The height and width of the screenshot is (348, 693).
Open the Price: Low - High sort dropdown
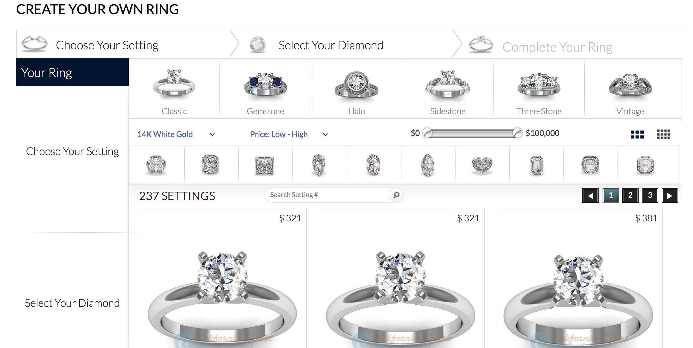(x=289, y=134)
